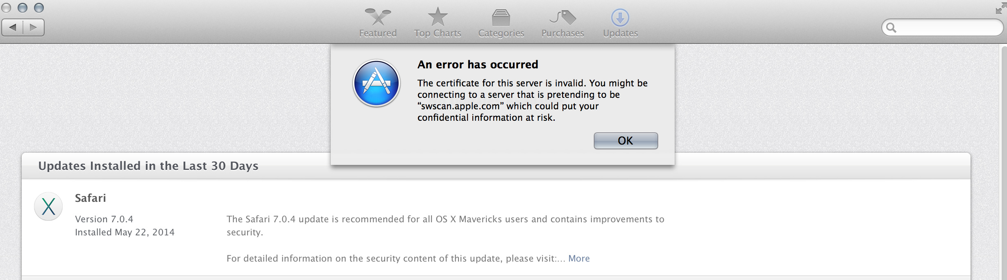
Task: Click the back navigation arrow
Action: [13, 27]
